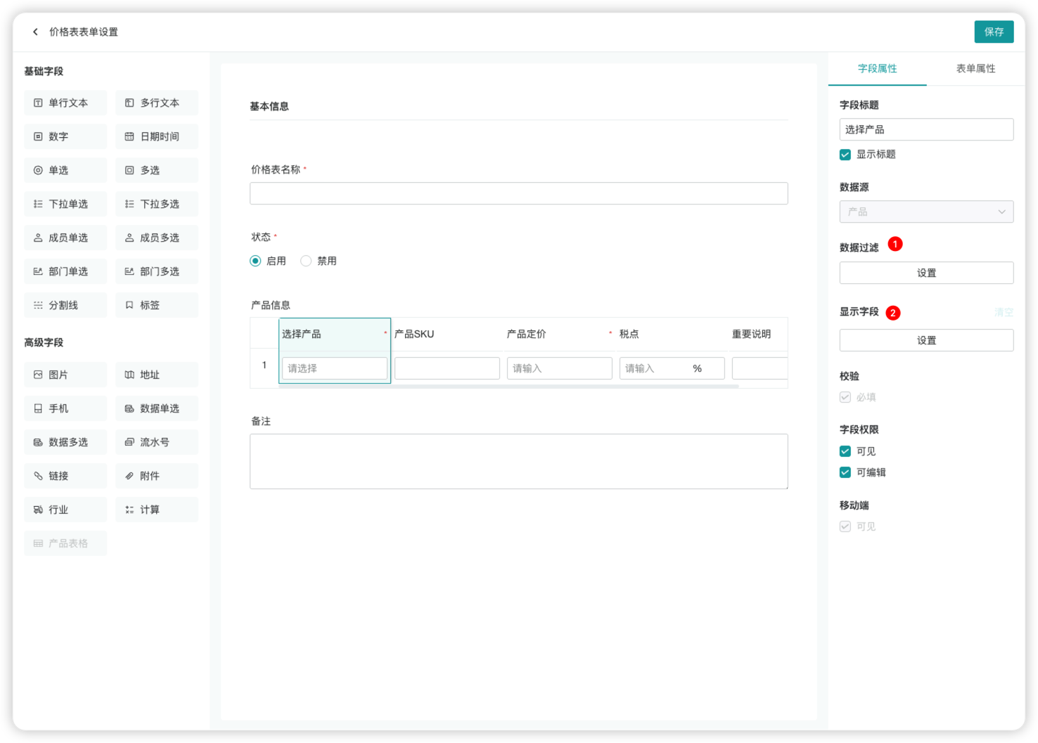The width and height of the screenshot is (1038, 743).
Task: Click 设置 under 数据过滤
Action: (x=926, y=273)
